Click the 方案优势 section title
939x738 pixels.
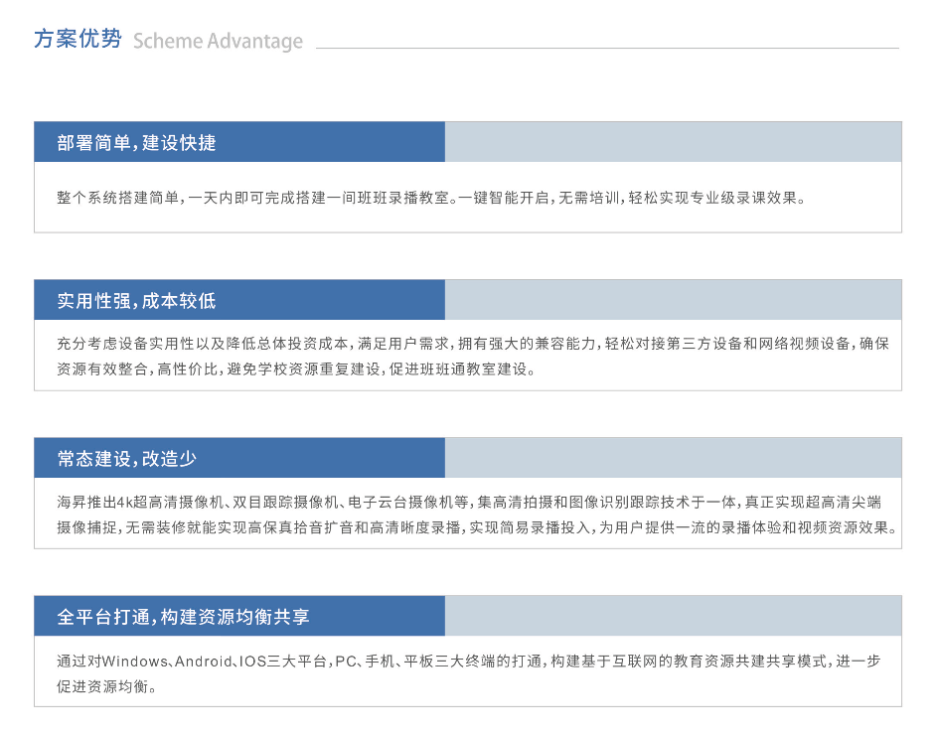[78, 40]
